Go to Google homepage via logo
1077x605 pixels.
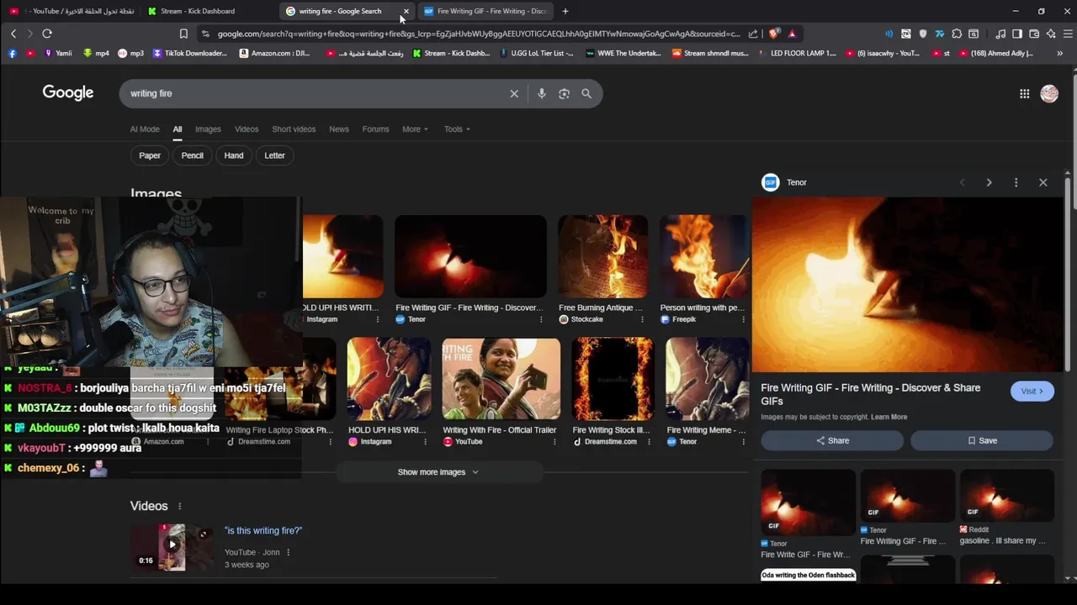(68, 92)
